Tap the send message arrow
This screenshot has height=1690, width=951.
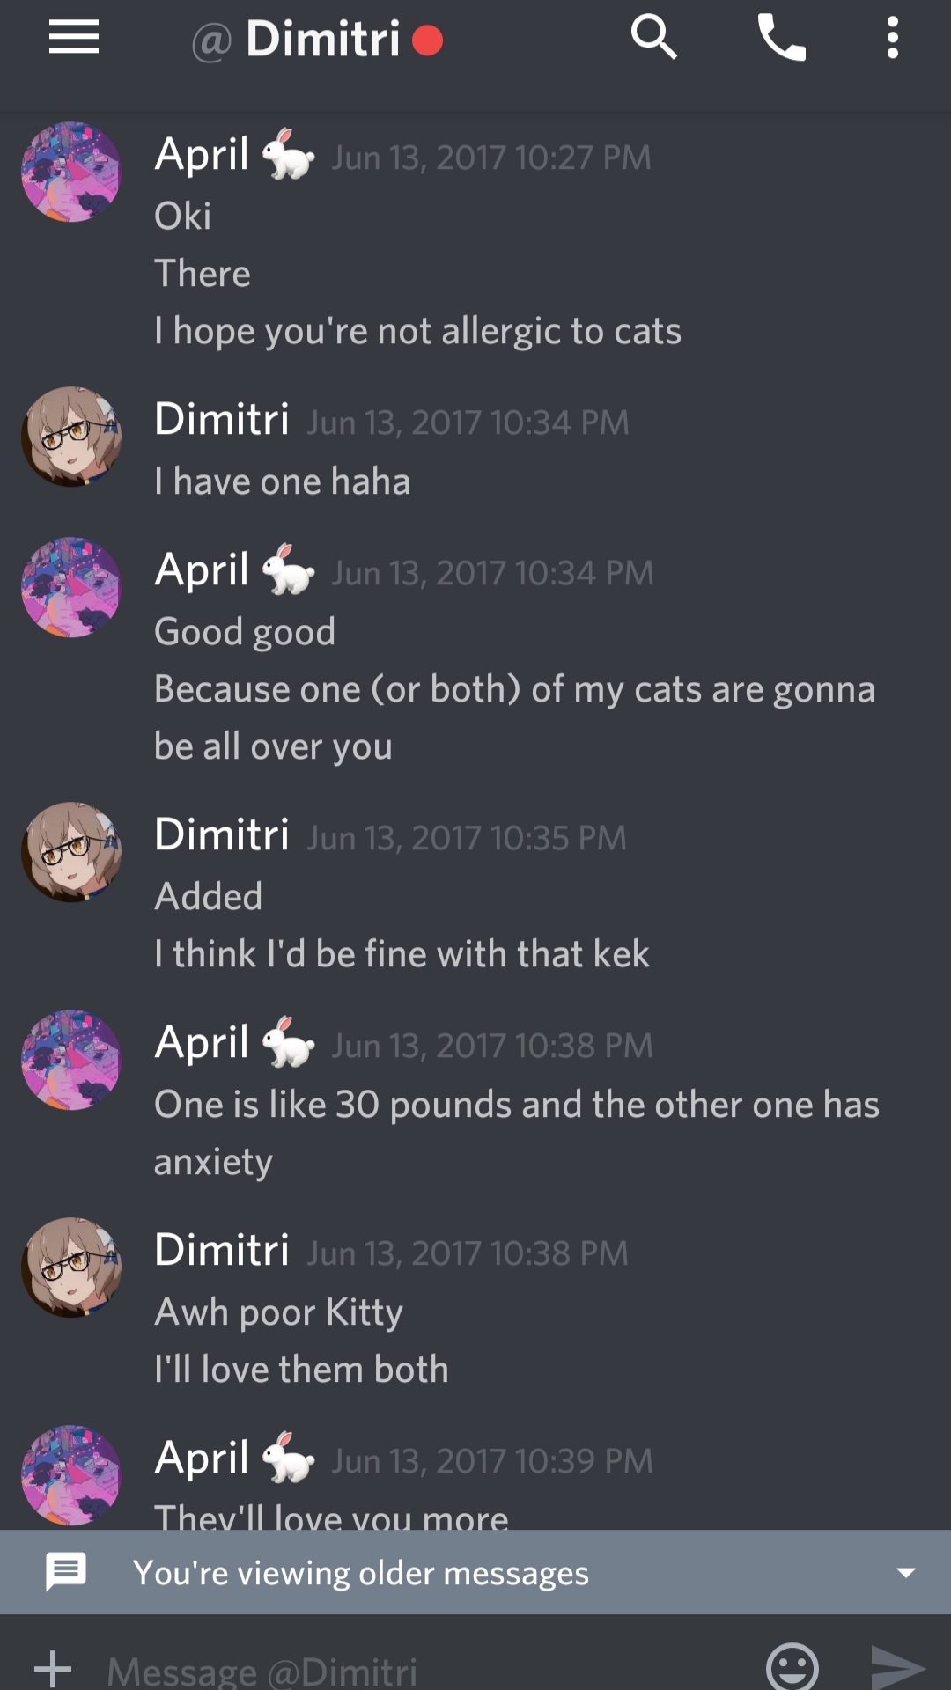pyautogui.click(x=897, y=1666)
